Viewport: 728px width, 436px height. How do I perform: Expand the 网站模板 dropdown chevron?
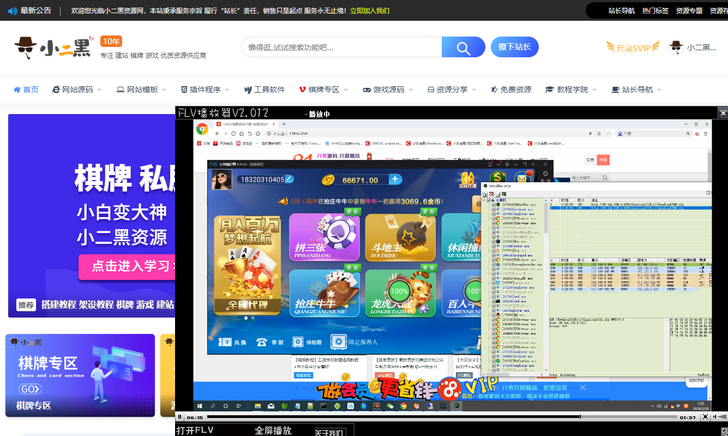(x=164, y=89)
